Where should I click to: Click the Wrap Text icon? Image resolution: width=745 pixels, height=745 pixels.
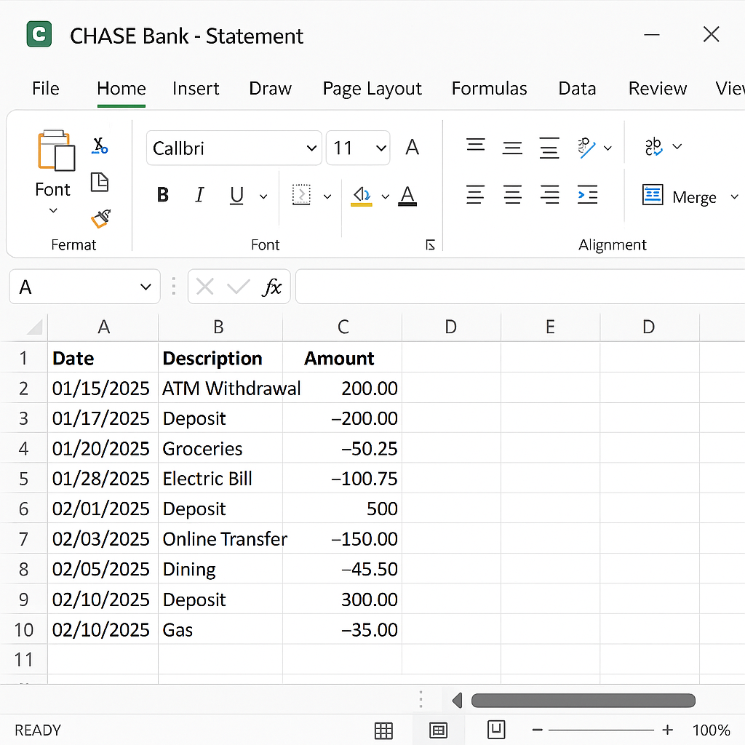tap(653, 147)
